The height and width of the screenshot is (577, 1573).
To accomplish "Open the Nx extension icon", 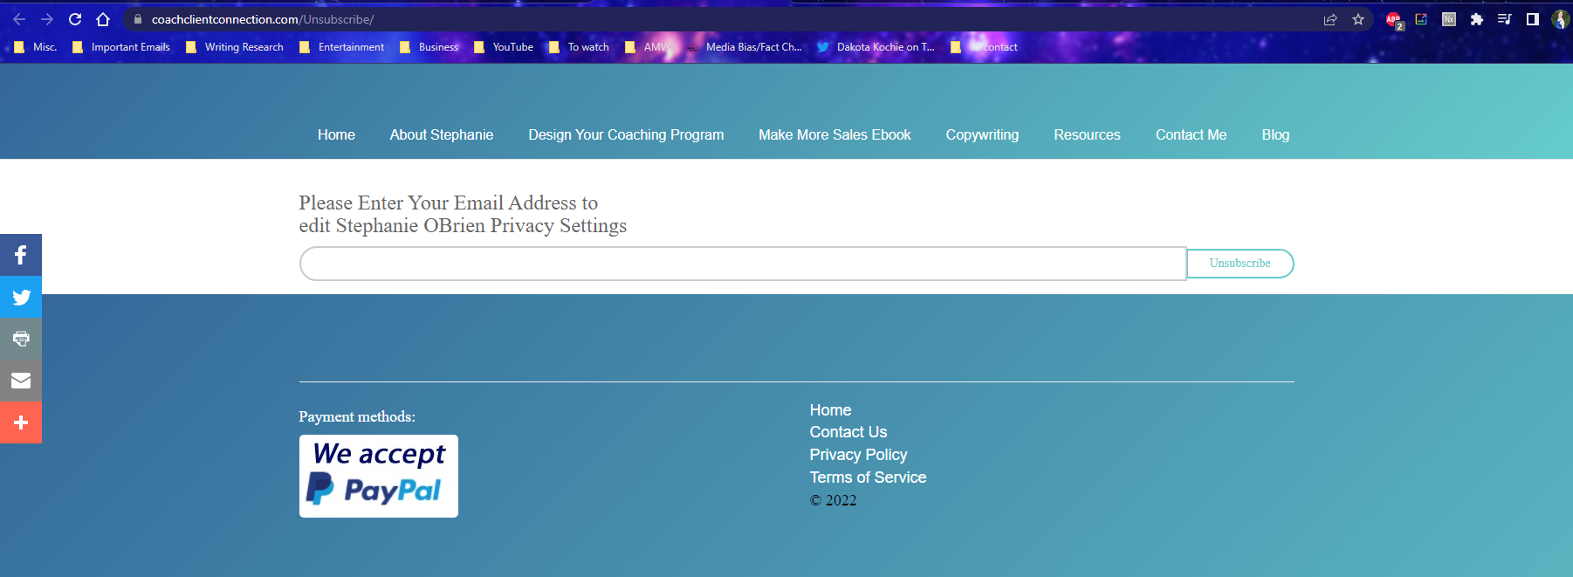I will point(1449,19).
